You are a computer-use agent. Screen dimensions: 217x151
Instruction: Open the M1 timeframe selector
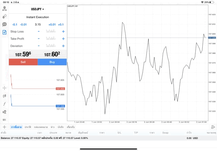(x=4, y=120)
